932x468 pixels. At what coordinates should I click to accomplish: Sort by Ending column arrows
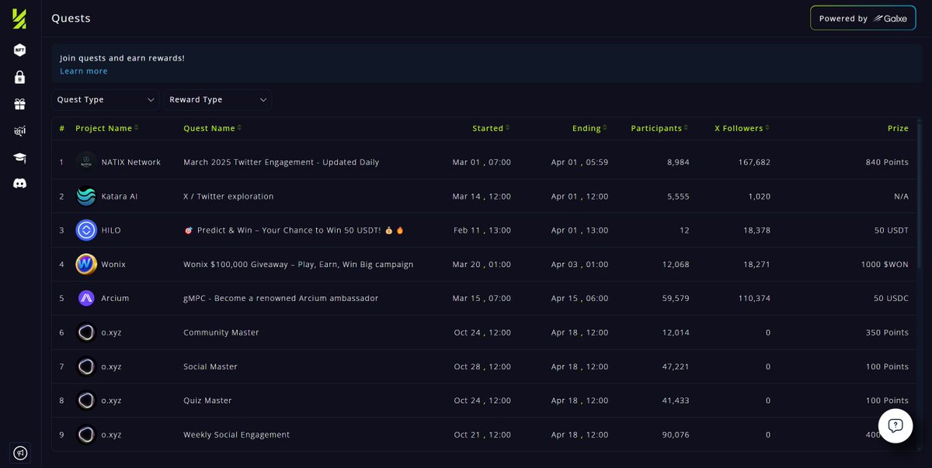pos(605,128)
